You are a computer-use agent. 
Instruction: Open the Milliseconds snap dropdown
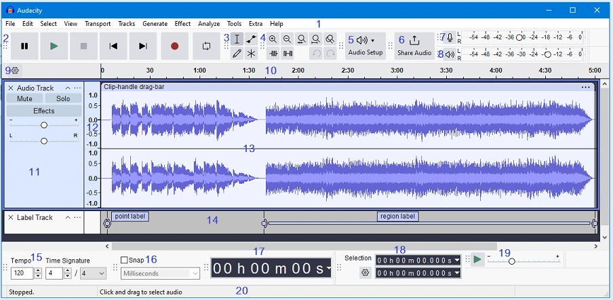point(161,274)
